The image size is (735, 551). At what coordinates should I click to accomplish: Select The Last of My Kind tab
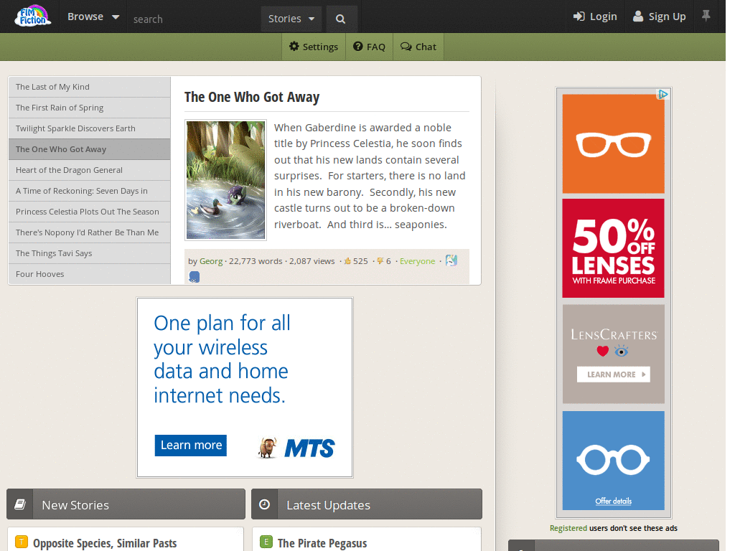(90, 87)
